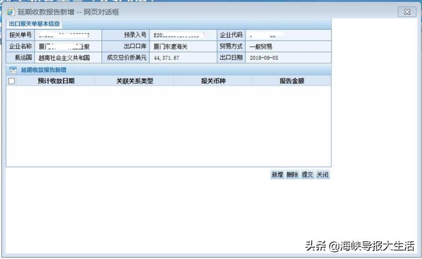Close the dialog with the X button

(x=407, y=12)
